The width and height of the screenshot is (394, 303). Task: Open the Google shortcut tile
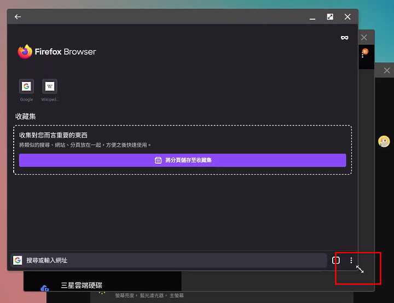(26, 86)
